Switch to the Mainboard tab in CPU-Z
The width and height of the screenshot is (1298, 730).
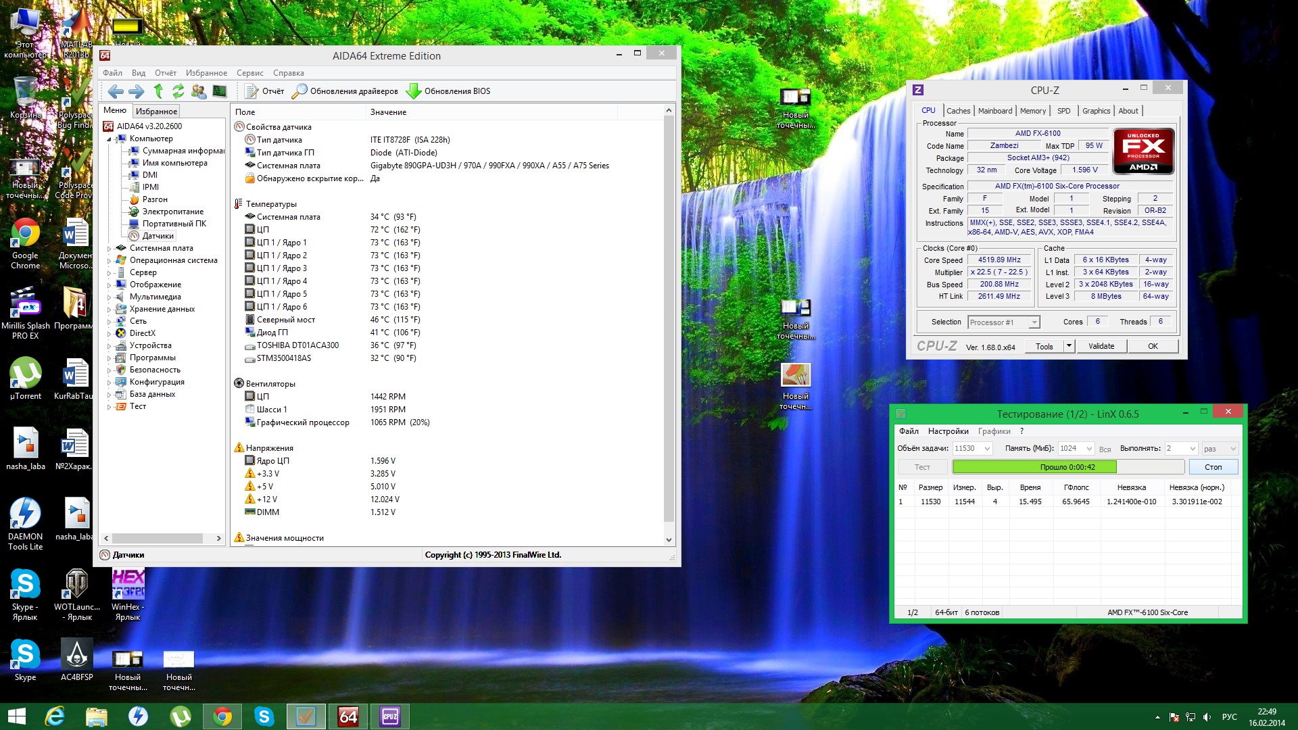(994, 111)
